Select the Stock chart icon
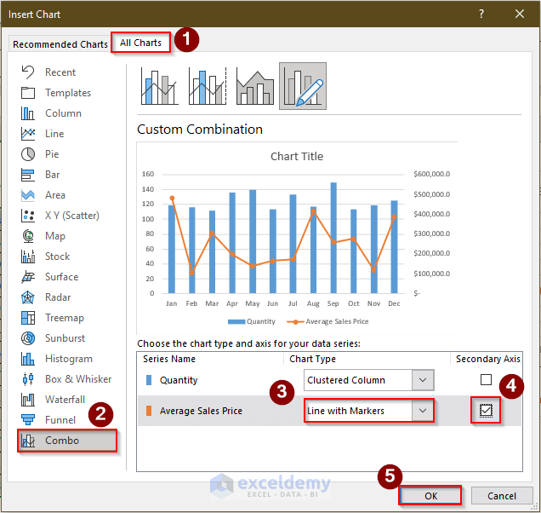This screenshot has width=541, height=513. pyautogui.click(x=28, y=256)
